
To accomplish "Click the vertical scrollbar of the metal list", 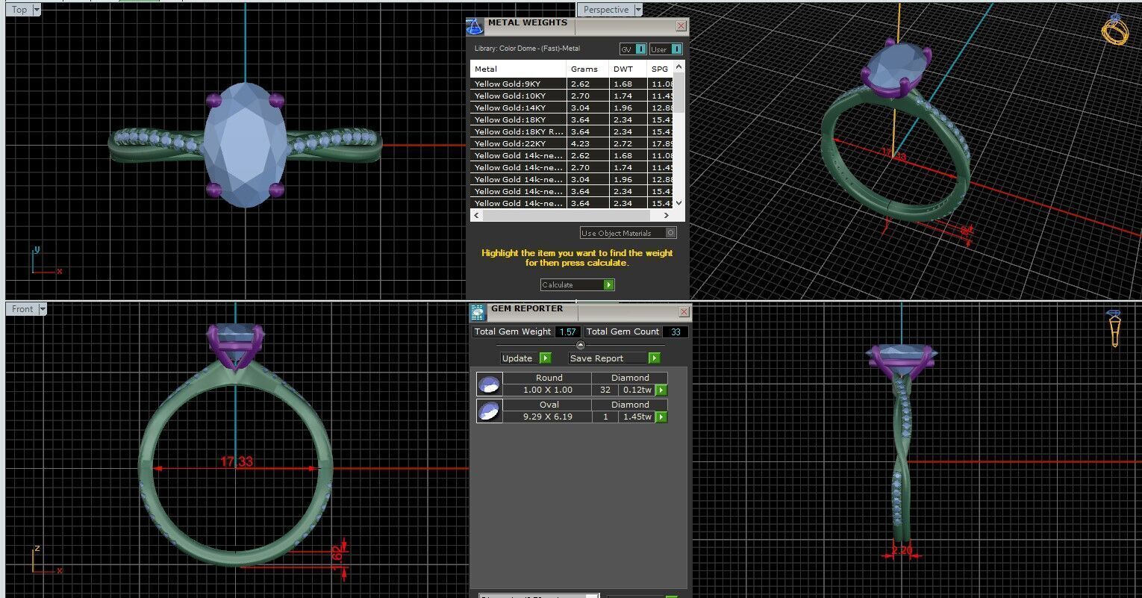I will [x=678, y=93].
